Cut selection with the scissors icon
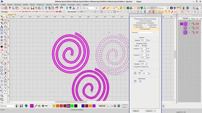Image resolution: width=202 pixels, height=113 pixels. (46, 8)
